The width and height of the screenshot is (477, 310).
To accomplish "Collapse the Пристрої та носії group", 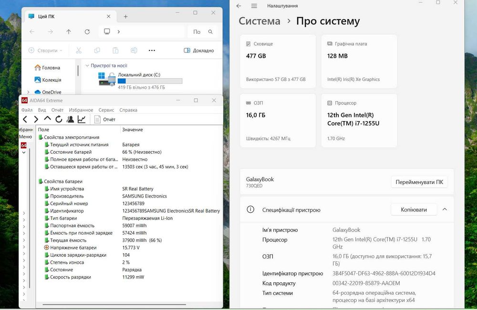I will point(87,65).
